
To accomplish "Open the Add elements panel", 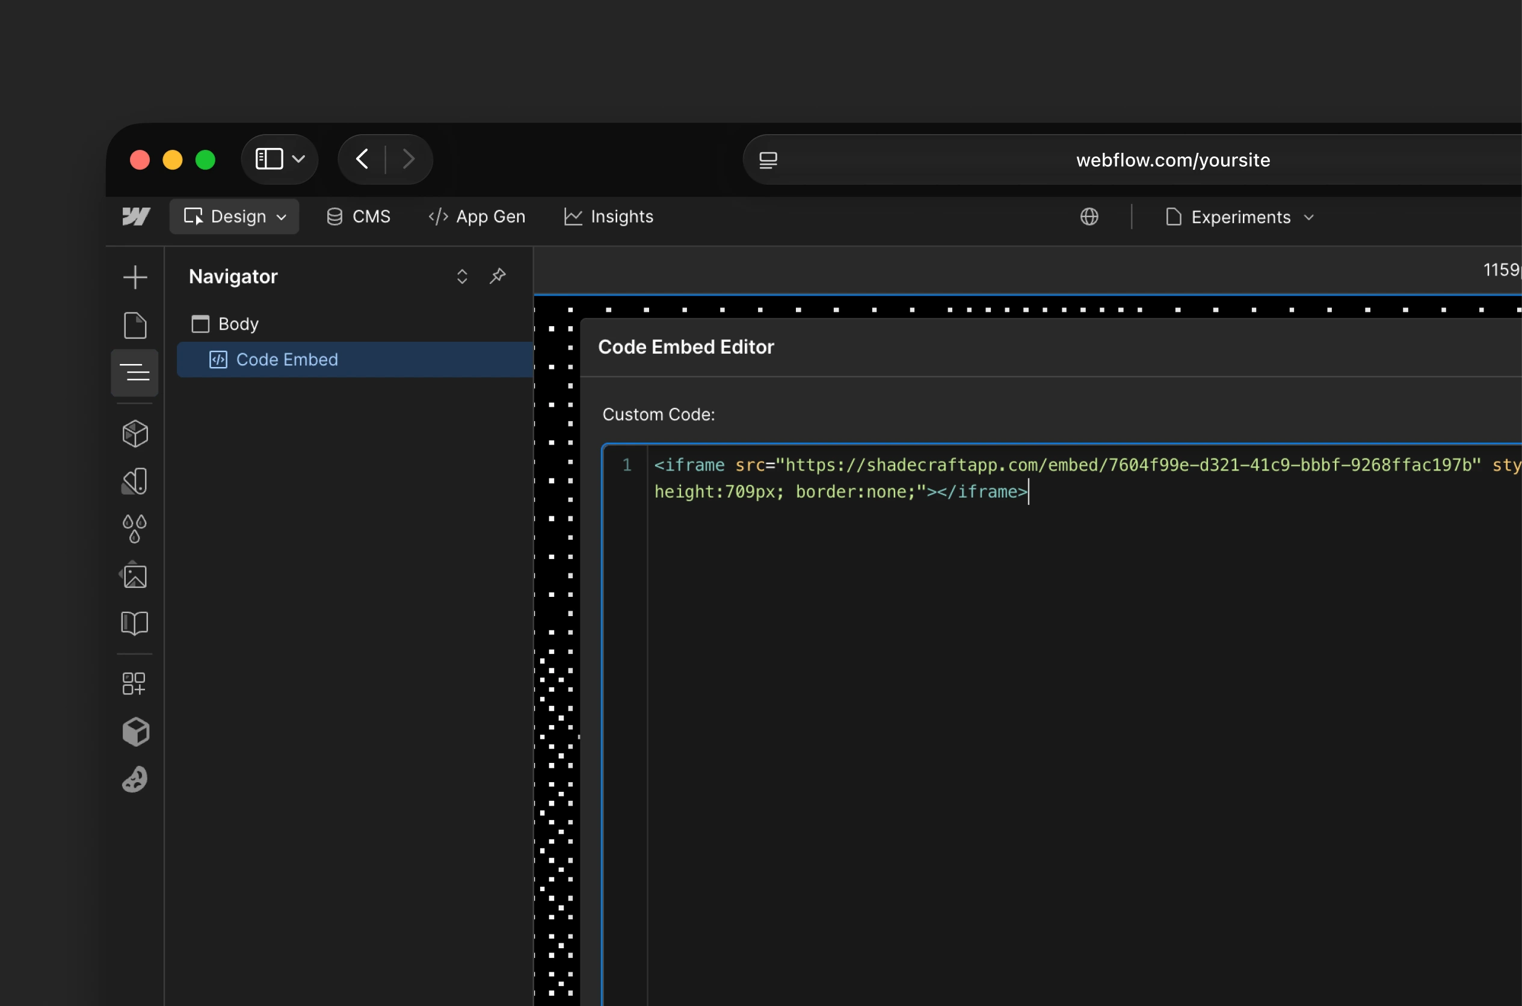I will click(135, 277).
